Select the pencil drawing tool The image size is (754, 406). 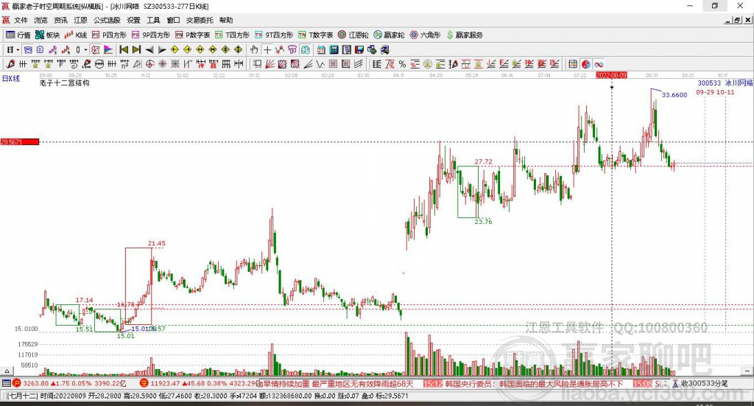click(10, 64)
